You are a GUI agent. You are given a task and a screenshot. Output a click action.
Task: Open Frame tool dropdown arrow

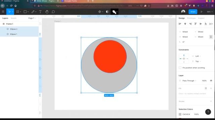20,12
